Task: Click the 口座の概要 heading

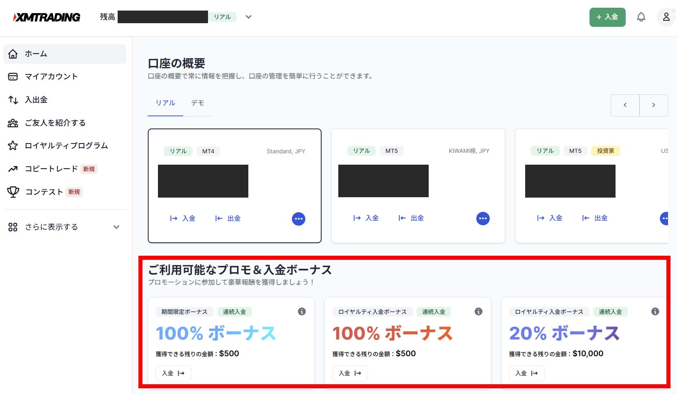Action: pyautogui.click(x=176, y=63)
